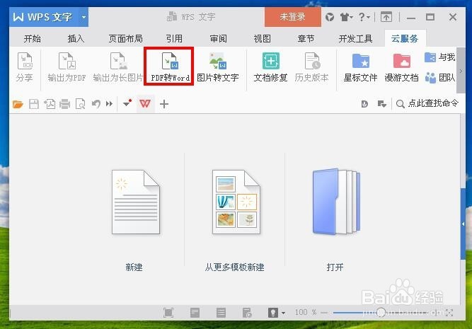Screen dimensions: 472x329
Task: Expand the ribbon scroll arrow on right
Action: 461,71
